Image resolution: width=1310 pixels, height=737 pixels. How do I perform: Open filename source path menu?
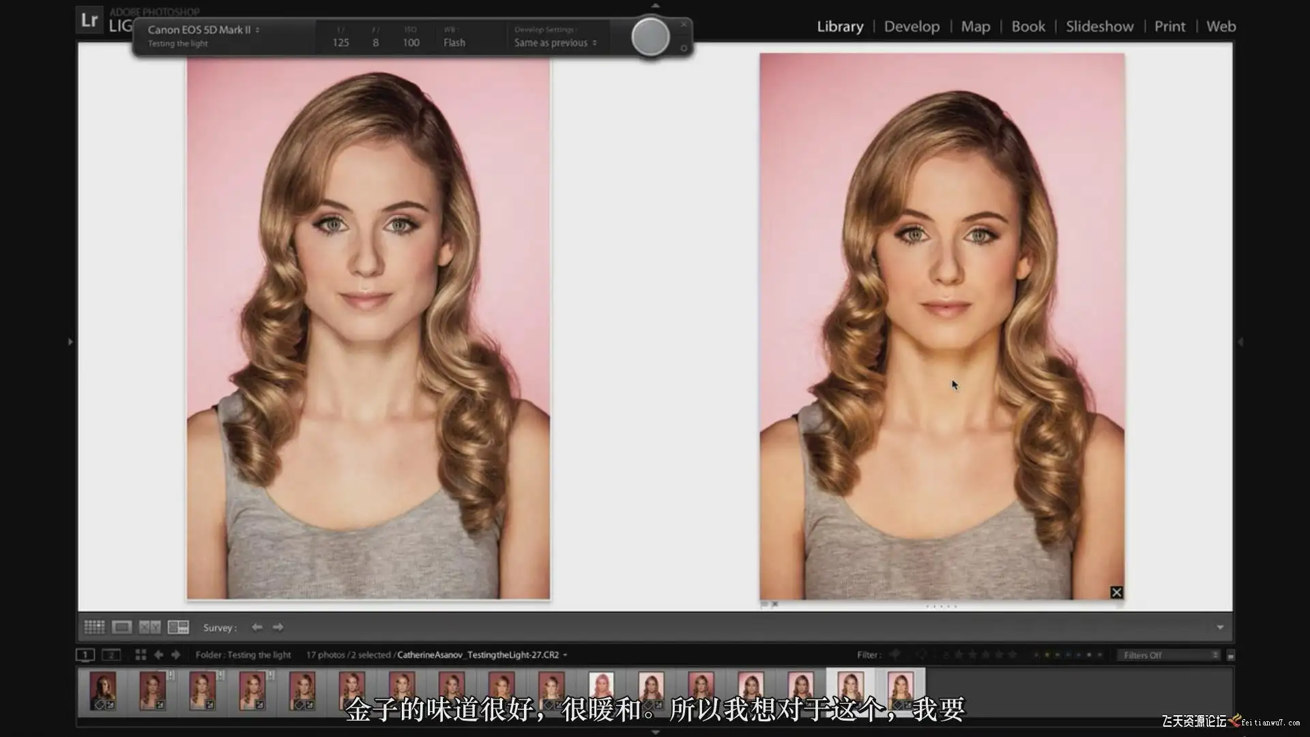482,655
